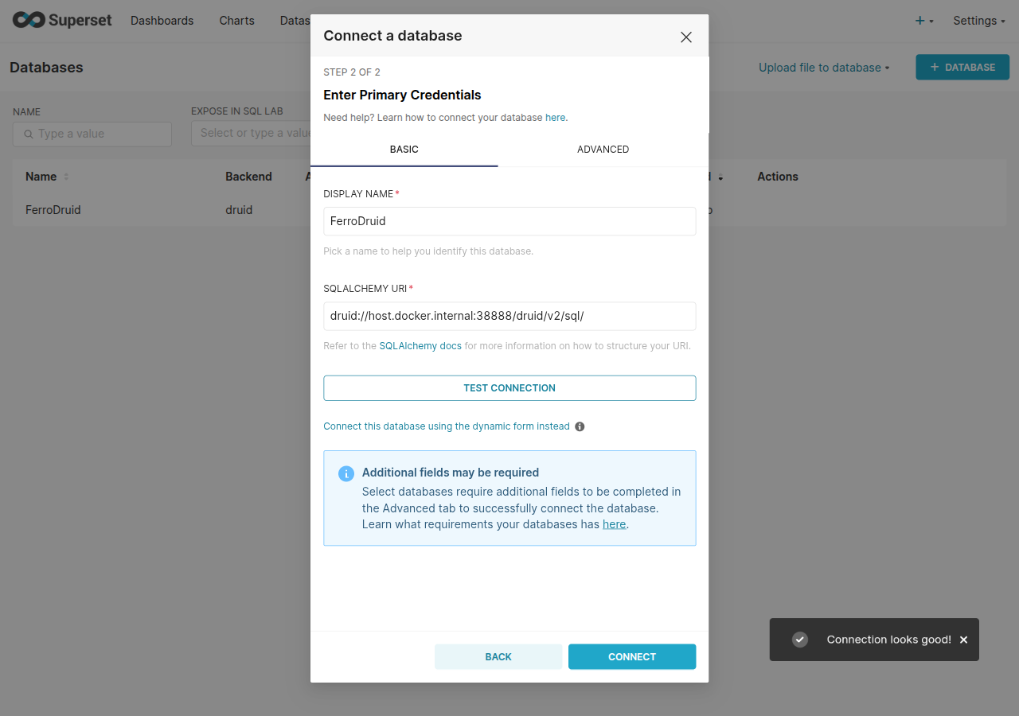This screenshot has width=1019, height=716.
Task: Go Back to previous step
Action: (498, 657)
